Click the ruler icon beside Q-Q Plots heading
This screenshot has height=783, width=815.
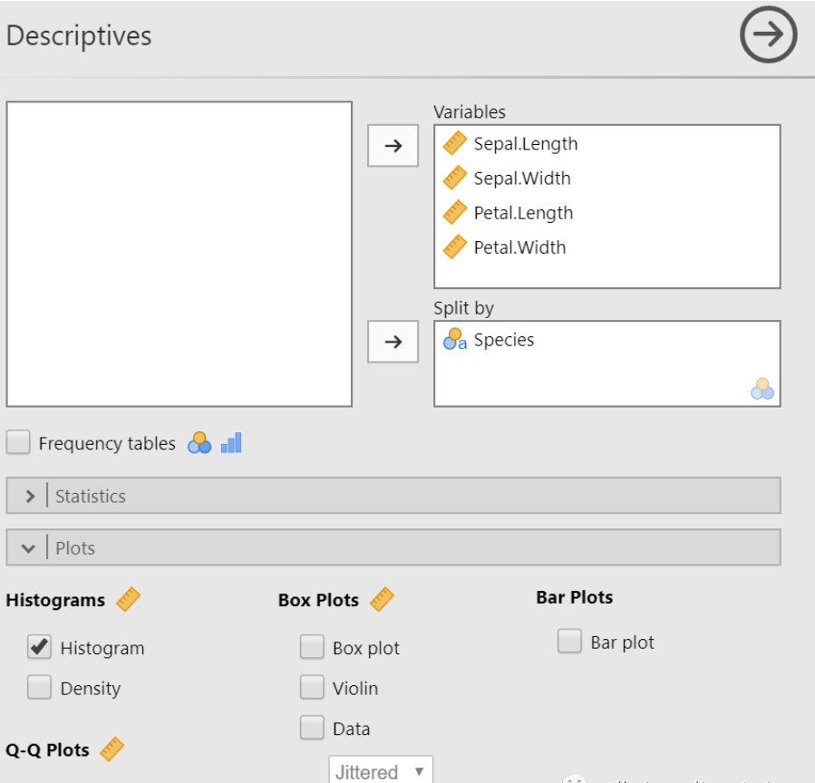[x=112, y=749]
